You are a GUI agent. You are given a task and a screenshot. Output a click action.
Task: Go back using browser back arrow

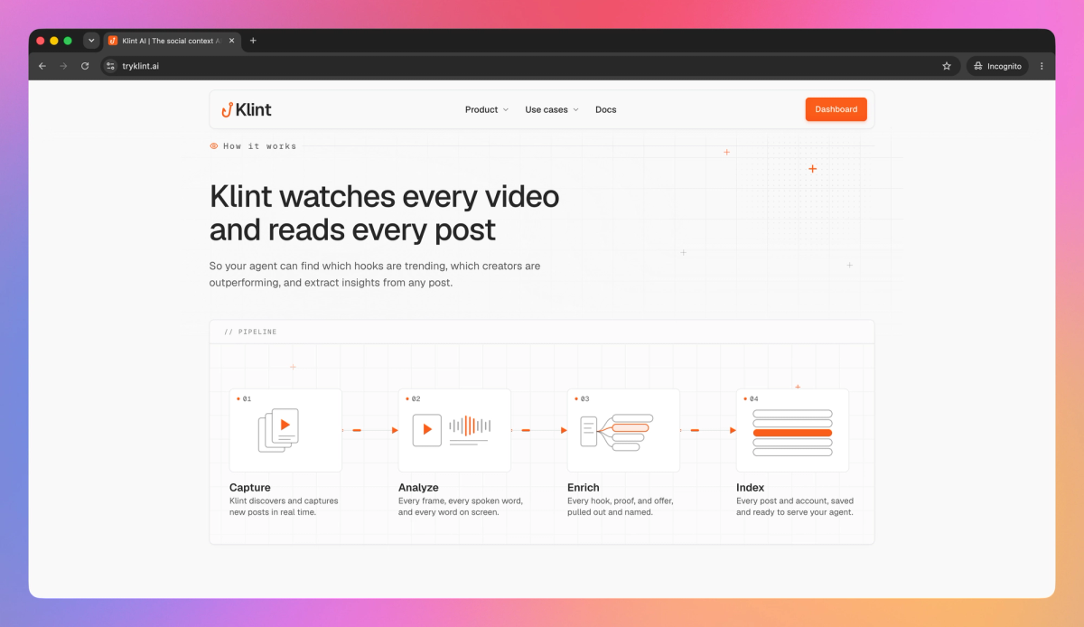tap(42, 66)
